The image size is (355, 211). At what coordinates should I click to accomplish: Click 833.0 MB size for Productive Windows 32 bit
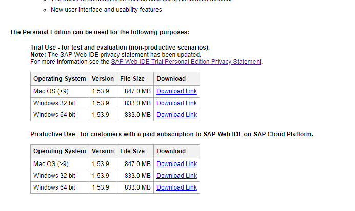(x=137, y=176)
